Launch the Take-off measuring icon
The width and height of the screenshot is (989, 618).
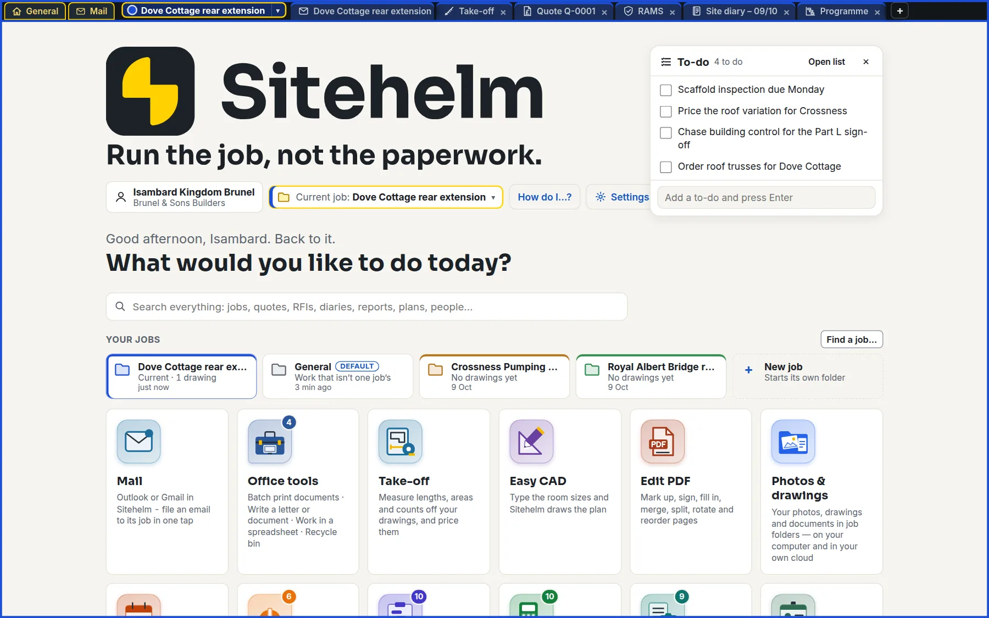[x=401, y=441]
